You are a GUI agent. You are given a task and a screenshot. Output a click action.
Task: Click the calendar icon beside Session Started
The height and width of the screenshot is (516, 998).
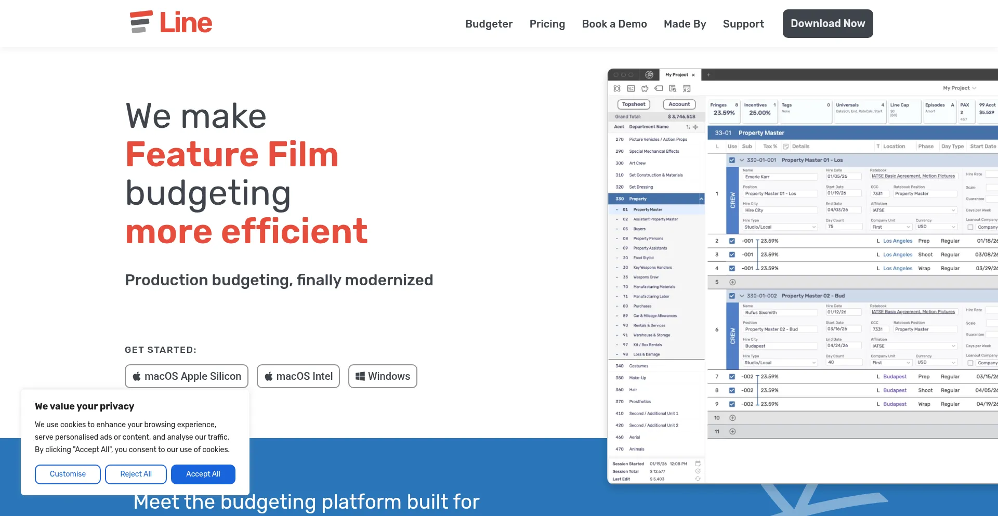pyautogui.click(x=698, y=464)
